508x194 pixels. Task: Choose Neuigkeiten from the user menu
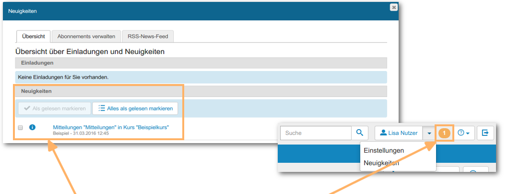coord(381,163)
